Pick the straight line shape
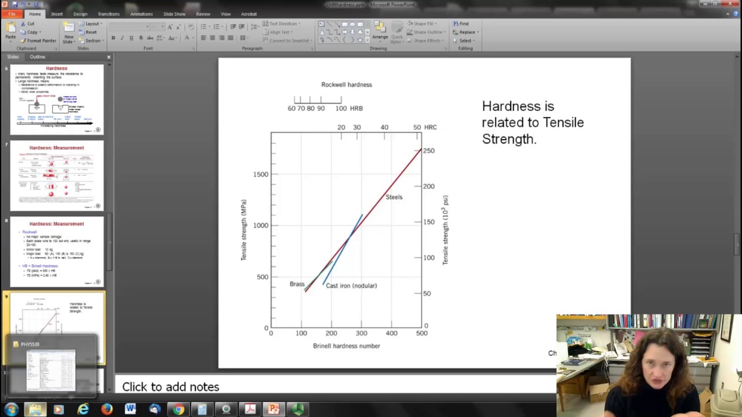The image size is (742, 417). [329, 24]
